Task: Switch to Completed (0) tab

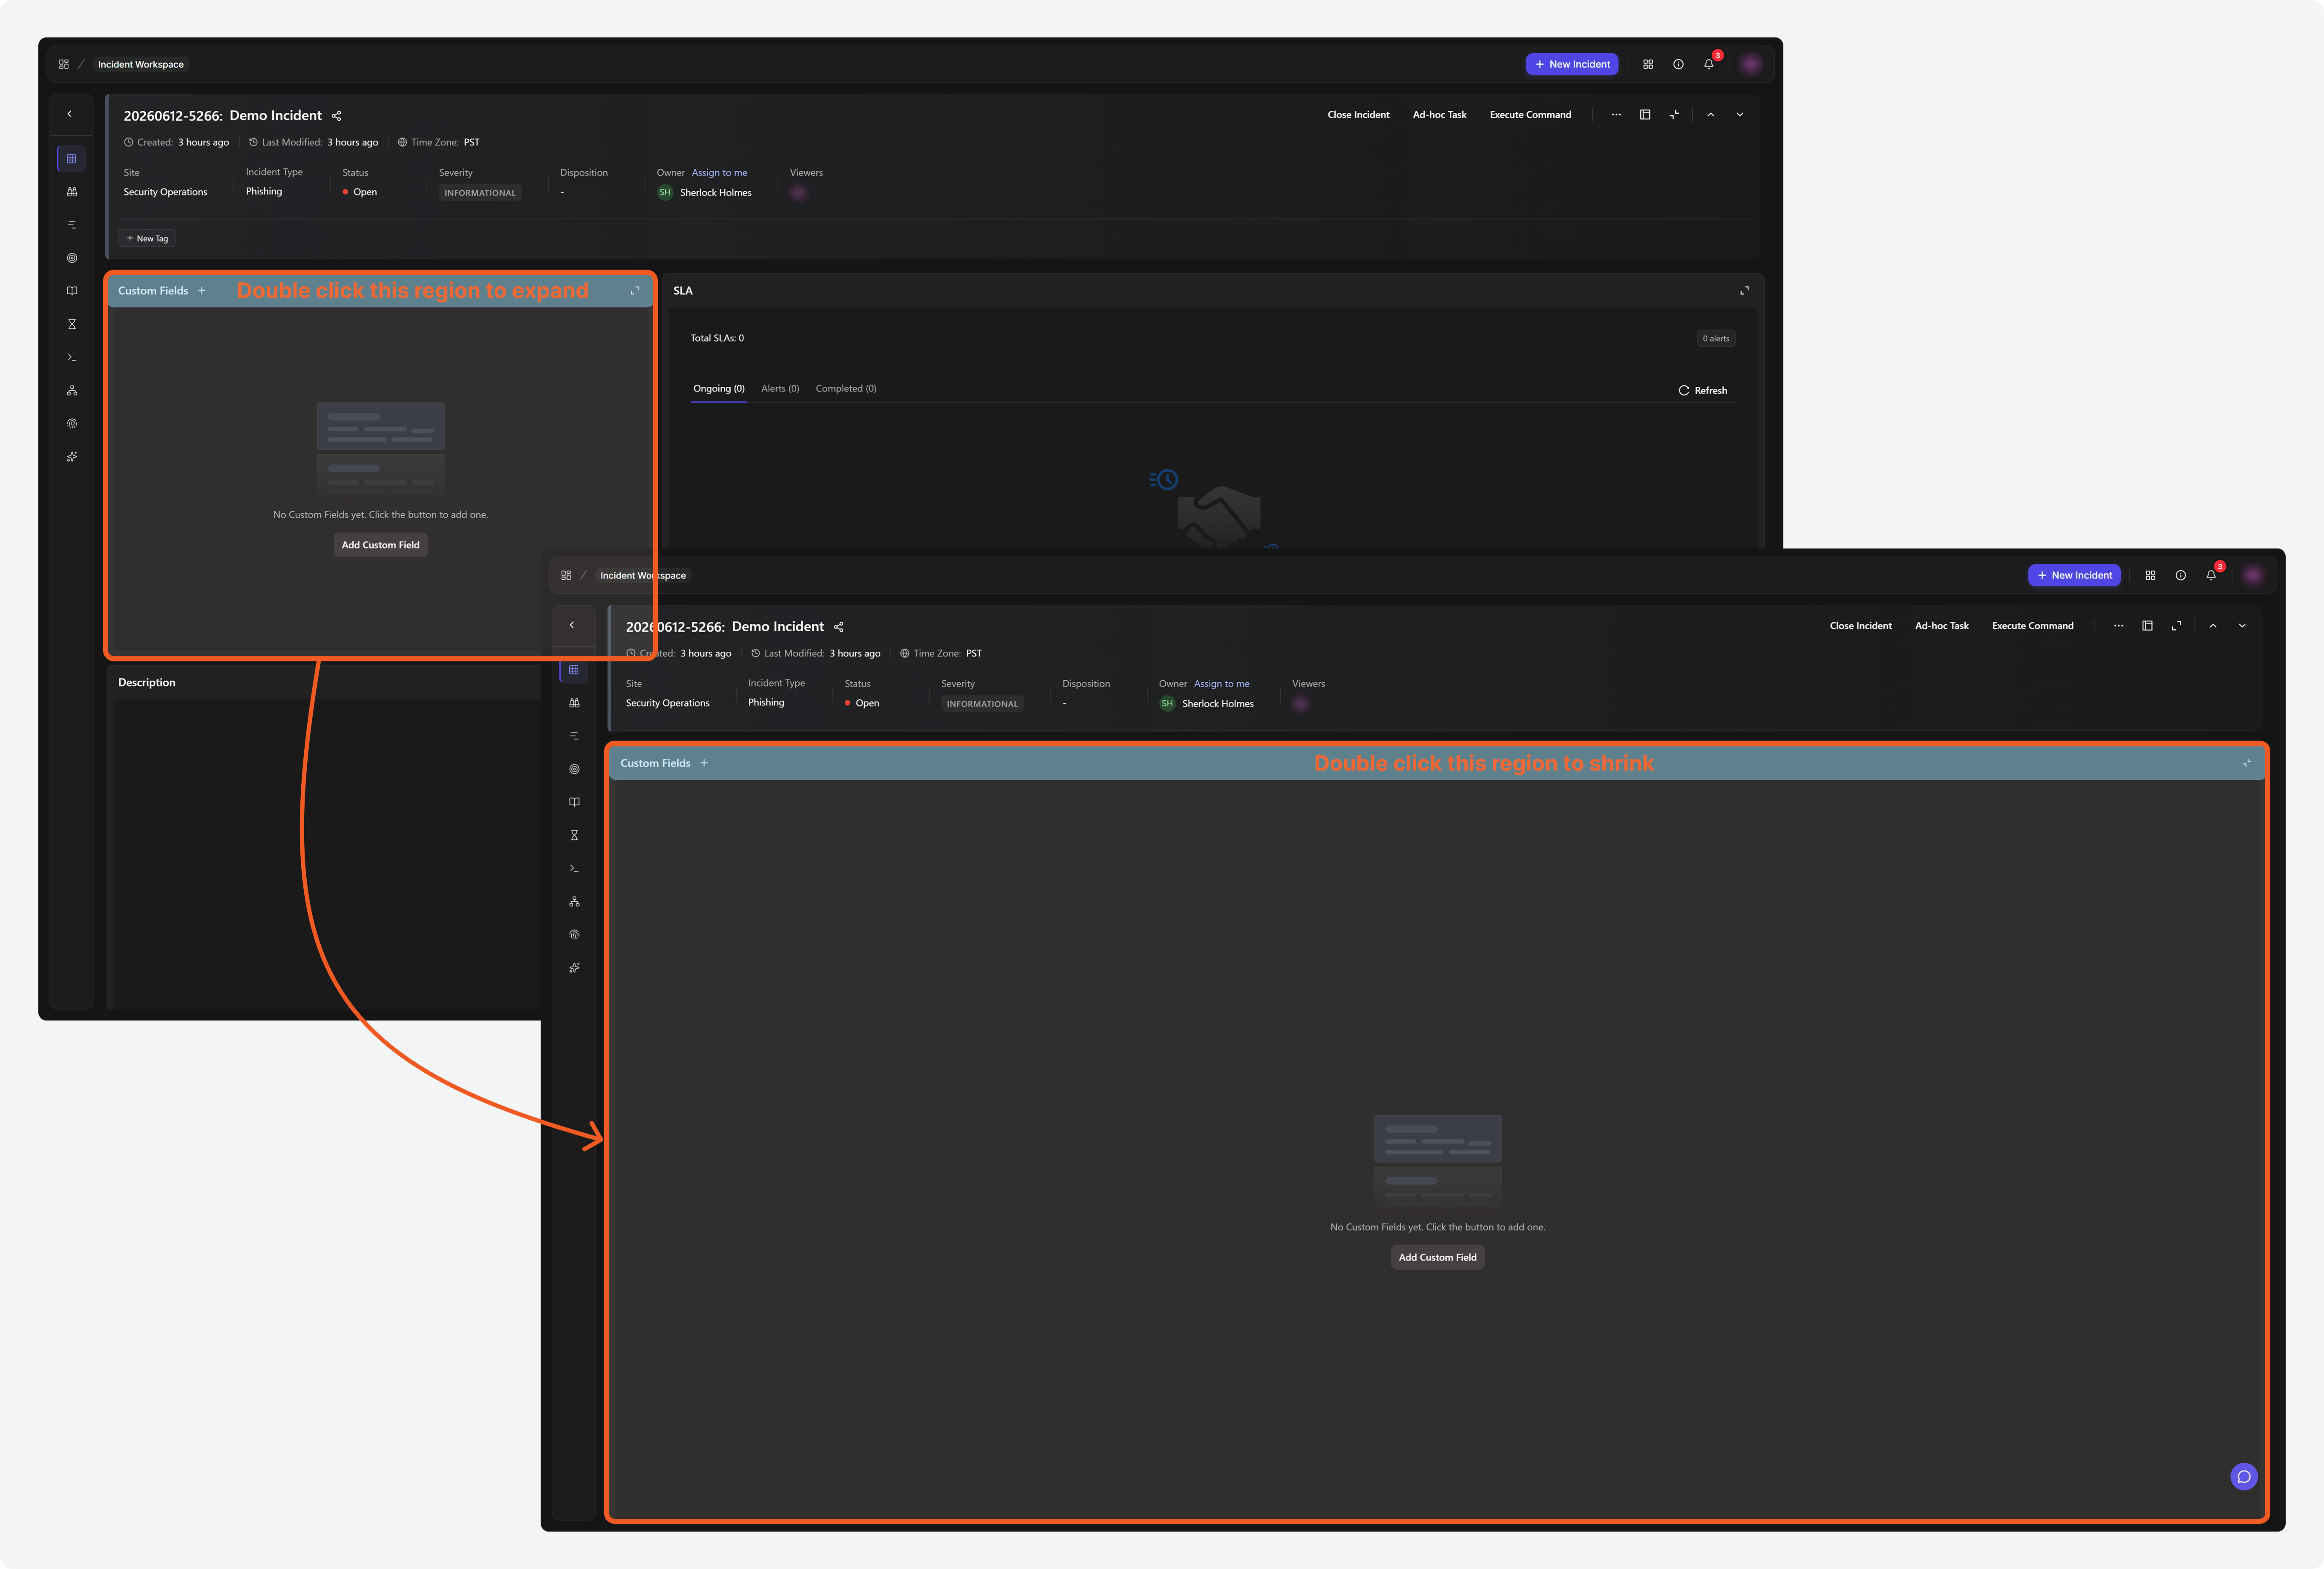Action: click(x=846, y=388)
